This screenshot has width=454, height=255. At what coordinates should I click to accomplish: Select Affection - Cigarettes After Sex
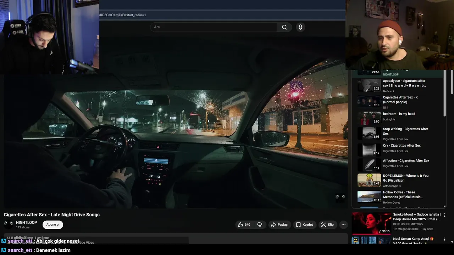point(406,161)
